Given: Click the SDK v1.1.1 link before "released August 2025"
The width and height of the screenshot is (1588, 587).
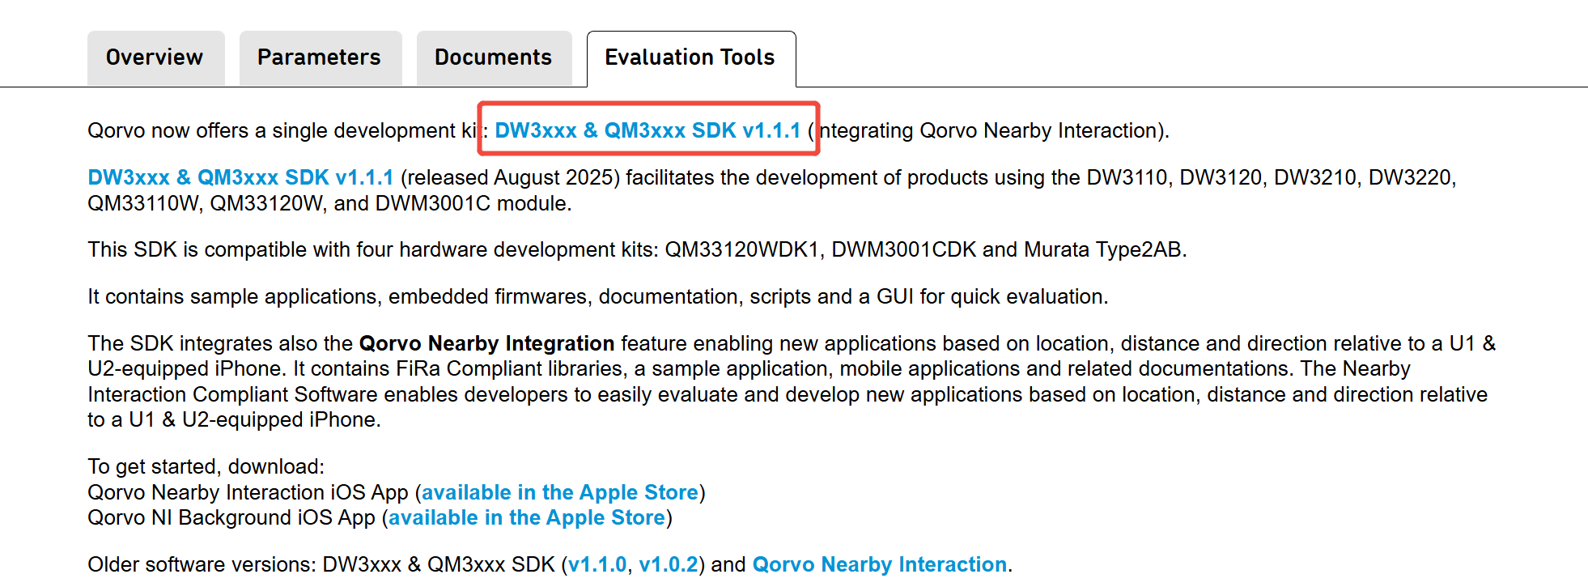Looking at the screenshot, I should pyautogui.click(x=240, y=177).
